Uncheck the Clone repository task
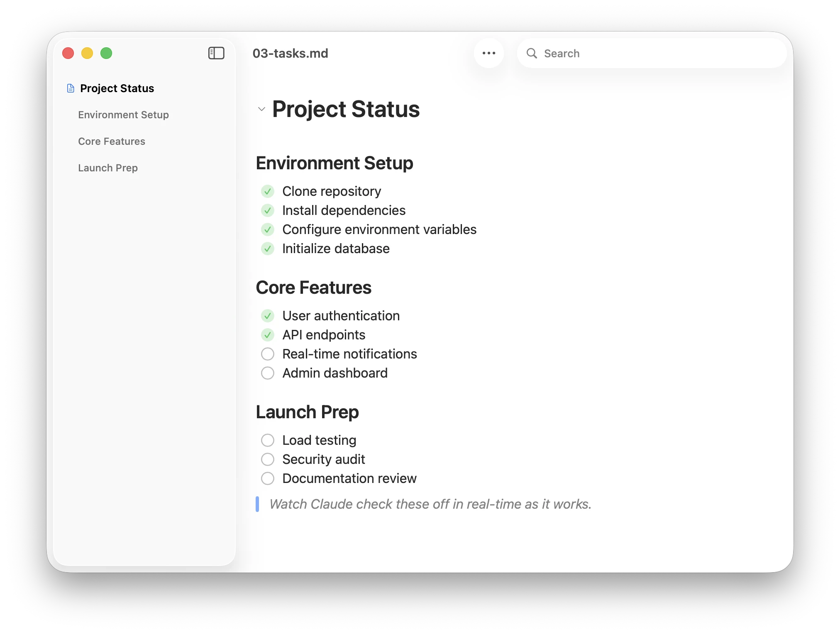The width and height of the screenshot is (840, 634). (x=268, y=191)
